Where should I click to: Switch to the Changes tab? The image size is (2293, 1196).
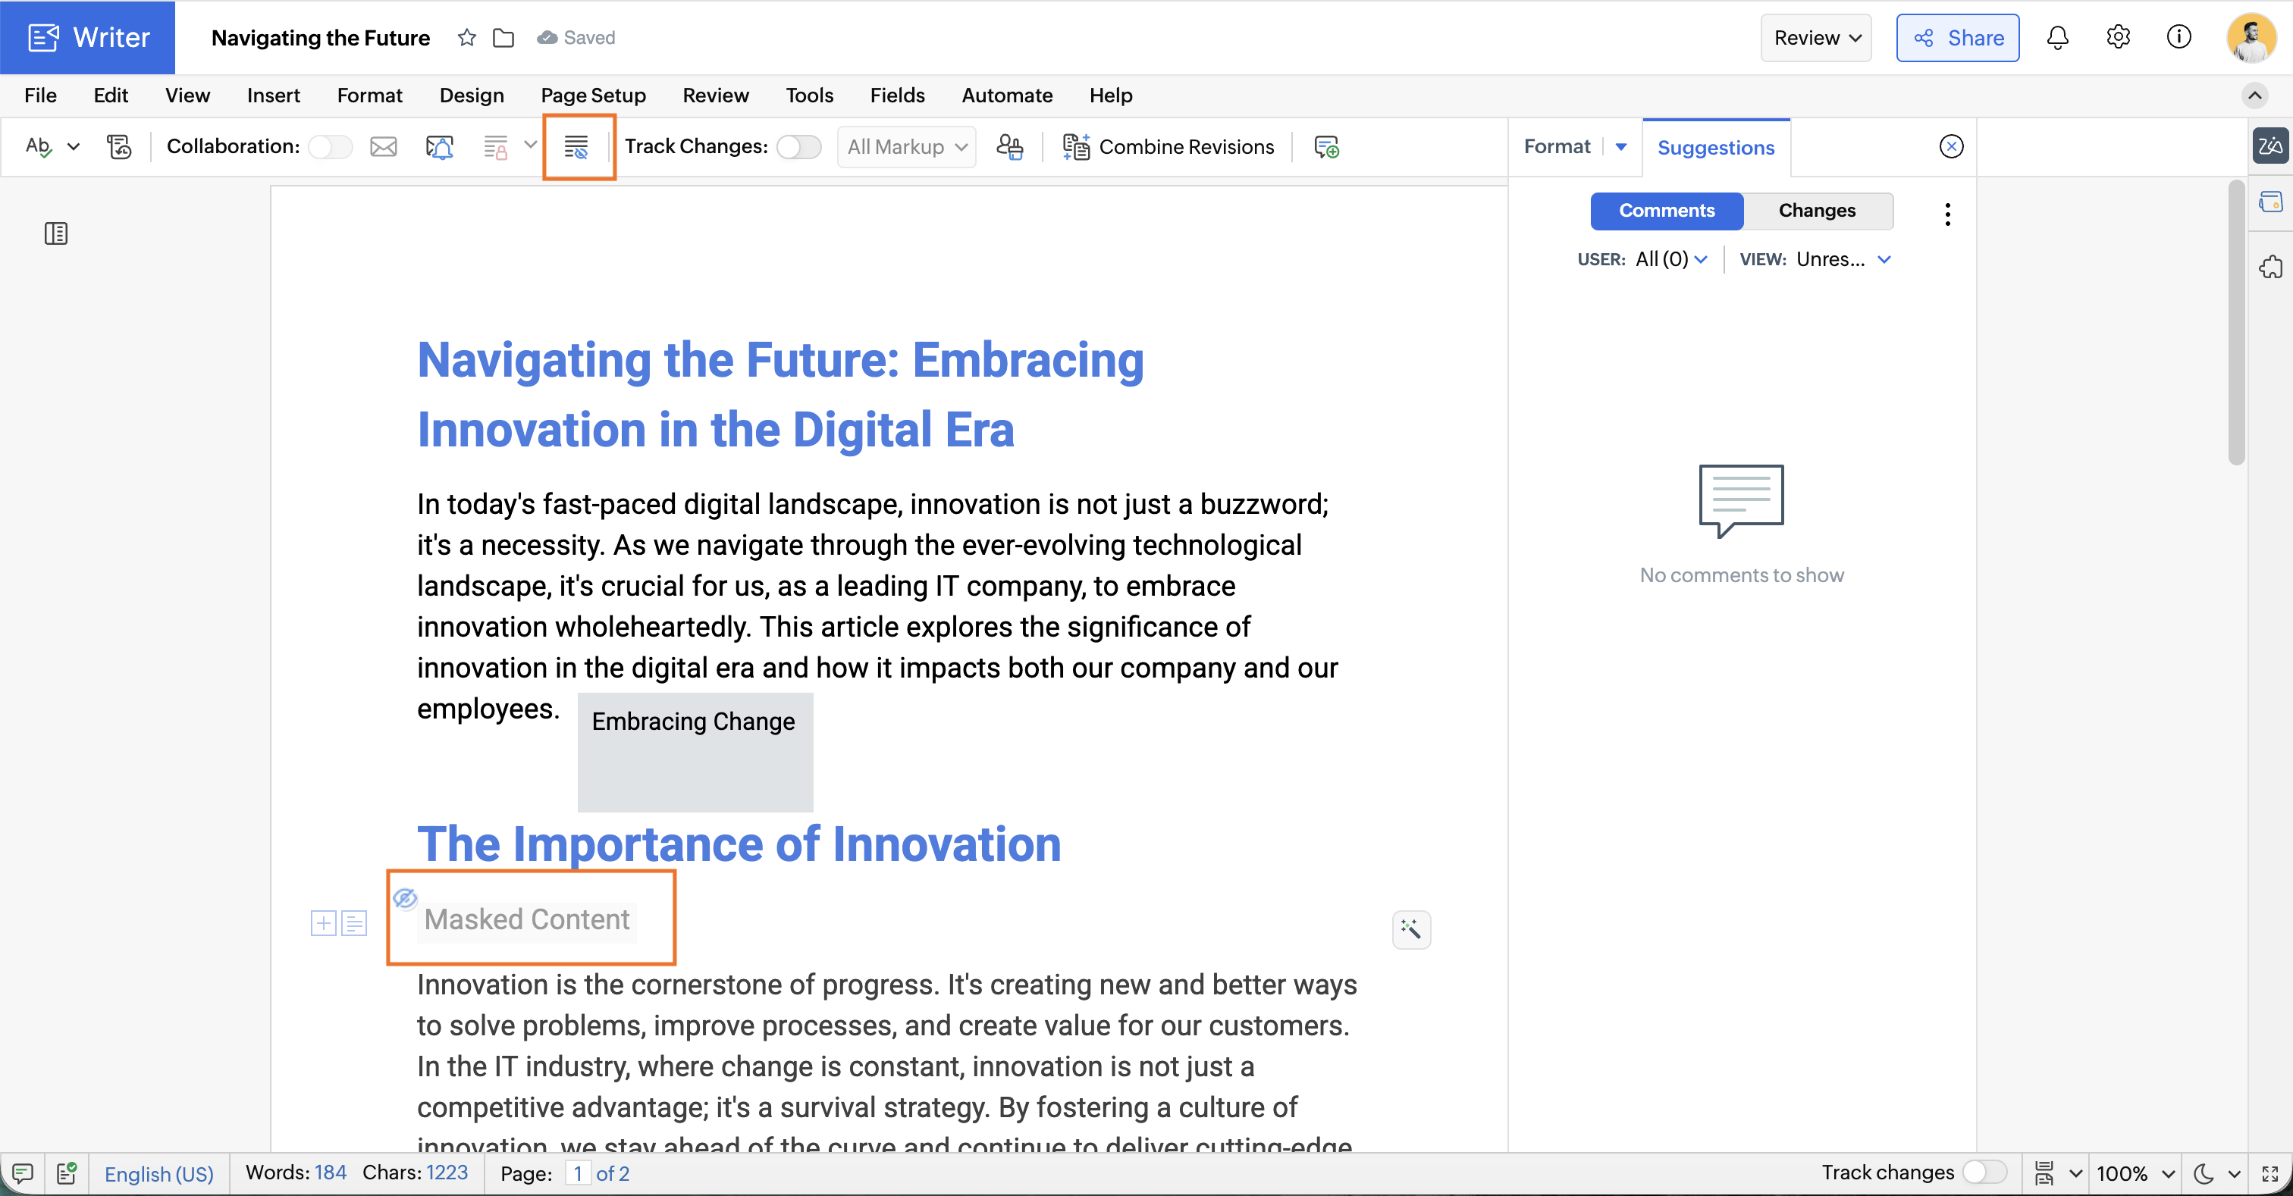pos(1817,211)
